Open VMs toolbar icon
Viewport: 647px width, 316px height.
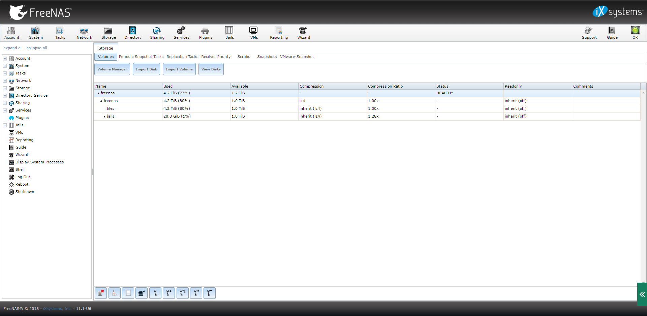click(254, 33)
